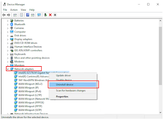Expand the Keyboards category
Screen dimensions: 163x120
pos(8,54)
